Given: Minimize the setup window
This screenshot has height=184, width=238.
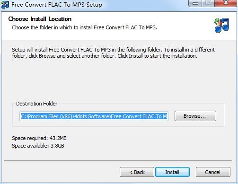Looking at the screenshot, I should click(x=195, y=3).
